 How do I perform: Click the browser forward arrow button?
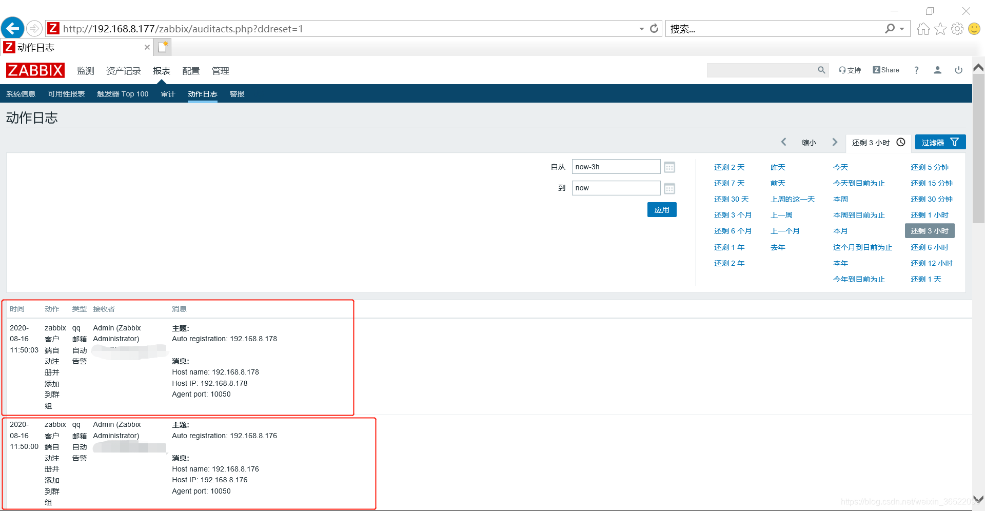pos(34,29)
